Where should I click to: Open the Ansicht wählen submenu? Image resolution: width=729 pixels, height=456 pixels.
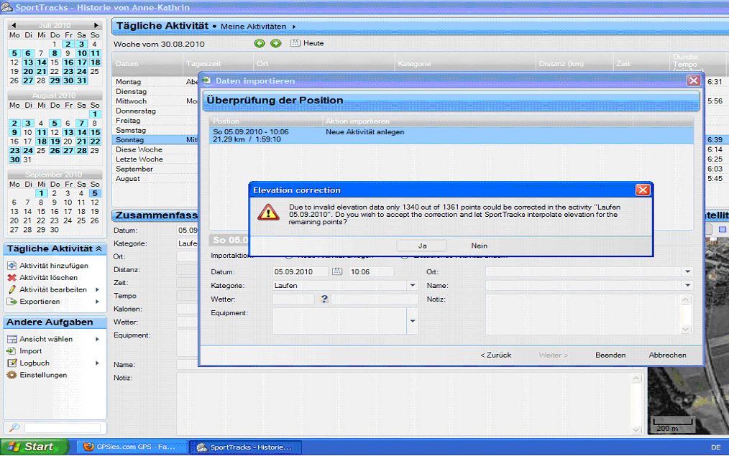97,339
